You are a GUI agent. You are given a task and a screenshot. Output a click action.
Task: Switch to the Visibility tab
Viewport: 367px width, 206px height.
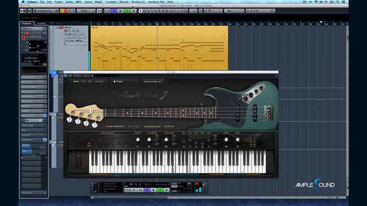[x=41, y=23]
